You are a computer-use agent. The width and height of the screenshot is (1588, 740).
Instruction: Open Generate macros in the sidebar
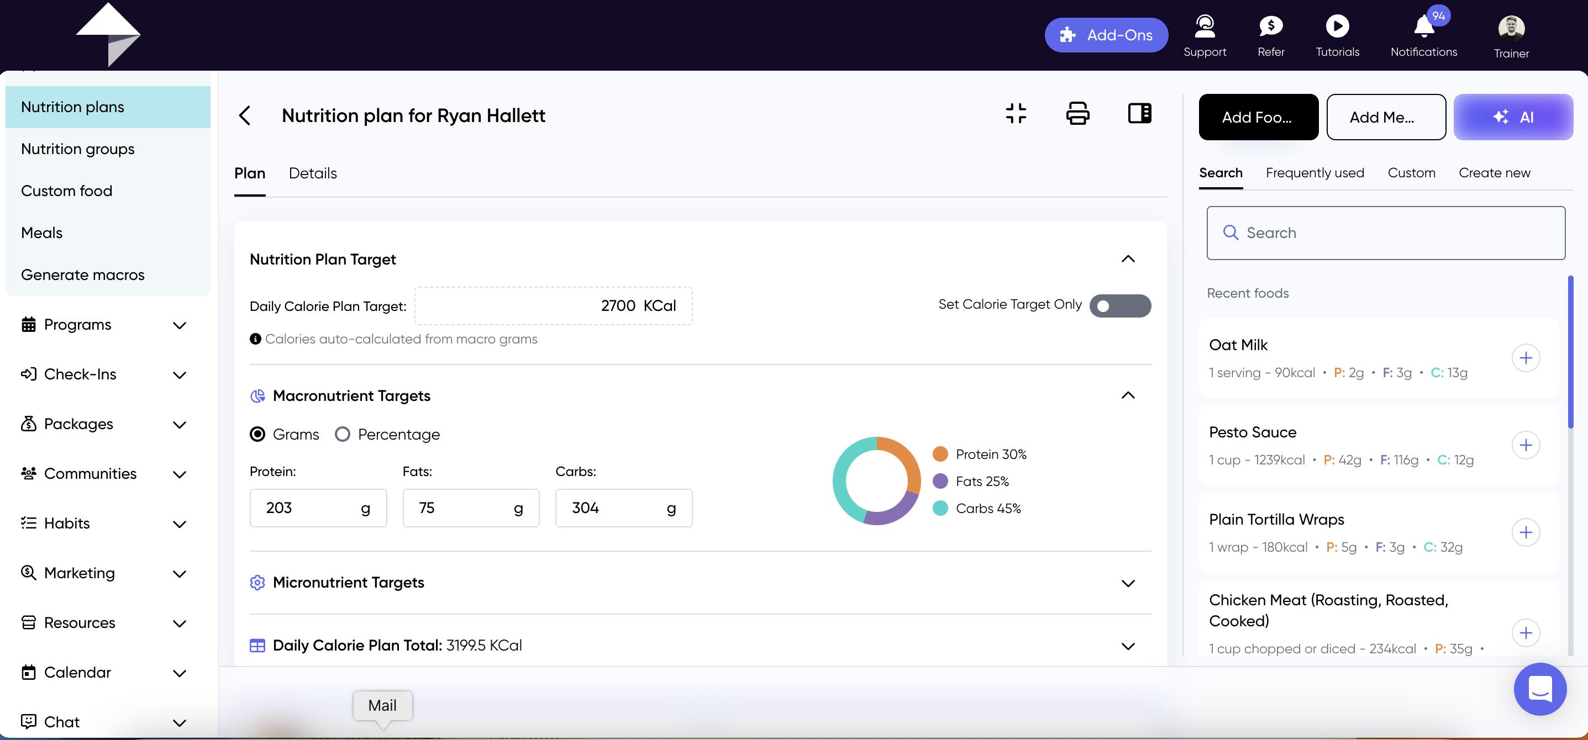pos(108,275)
